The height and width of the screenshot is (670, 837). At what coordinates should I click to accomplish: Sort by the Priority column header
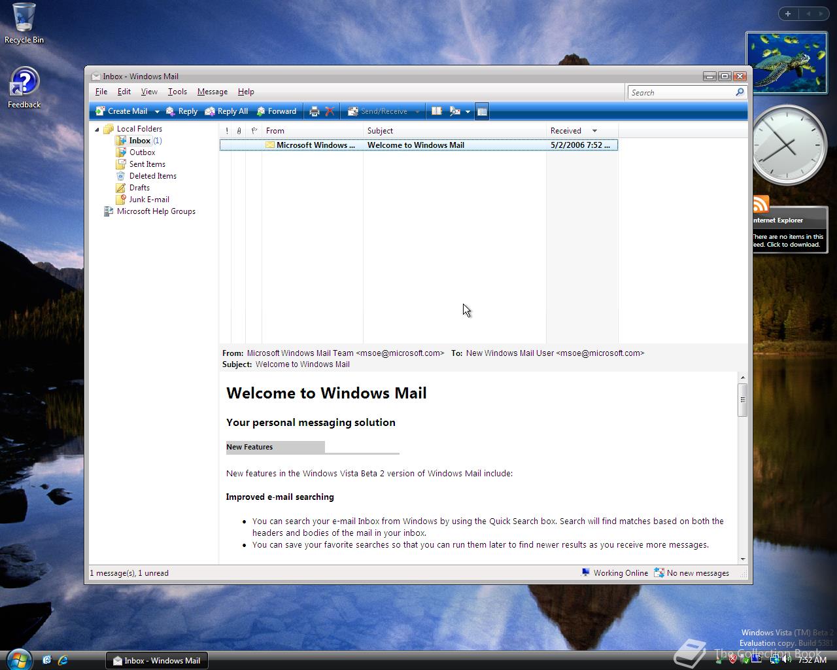point(226,131)
